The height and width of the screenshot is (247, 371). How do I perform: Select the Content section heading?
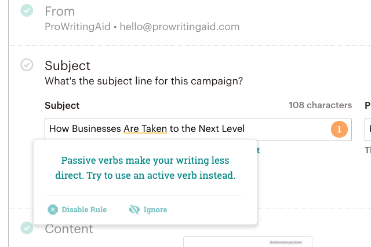(x=69, y=229)
